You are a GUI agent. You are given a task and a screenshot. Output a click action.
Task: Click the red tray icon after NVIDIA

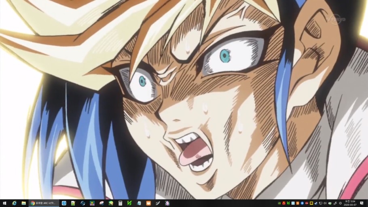[284, 203]
